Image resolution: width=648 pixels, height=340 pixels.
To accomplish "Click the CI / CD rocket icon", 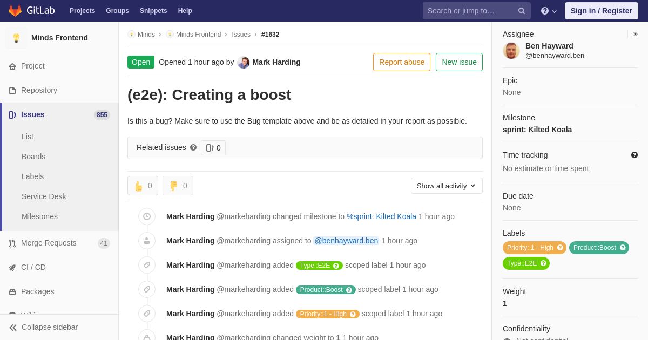I will [x=12, y=268].
